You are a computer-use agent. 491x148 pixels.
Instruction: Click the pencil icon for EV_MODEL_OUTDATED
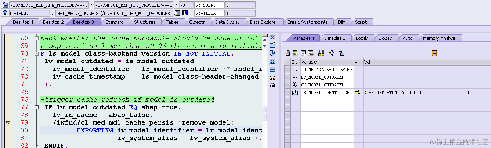295,77
